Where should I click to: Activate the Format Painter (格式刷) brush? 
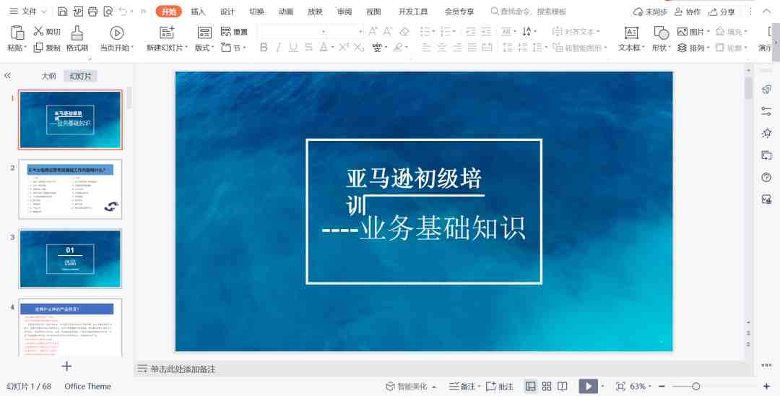[x=77, y=39]
